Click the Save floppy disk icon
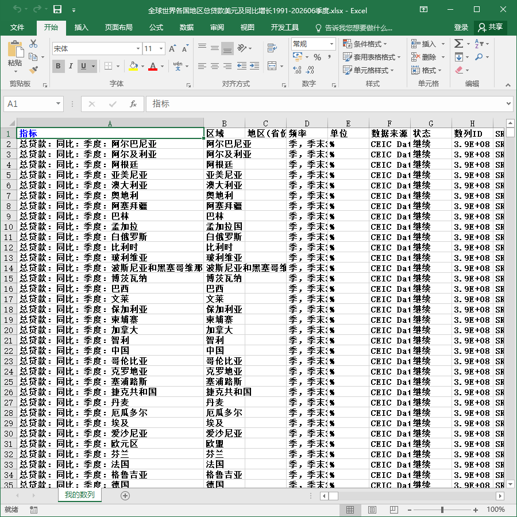 click(57, 10)
